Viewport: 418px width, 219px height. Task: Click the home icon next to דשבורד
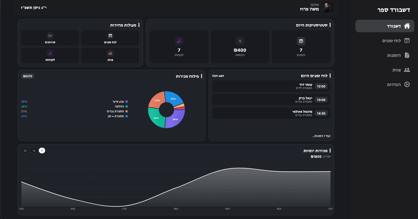pos(407,26)
